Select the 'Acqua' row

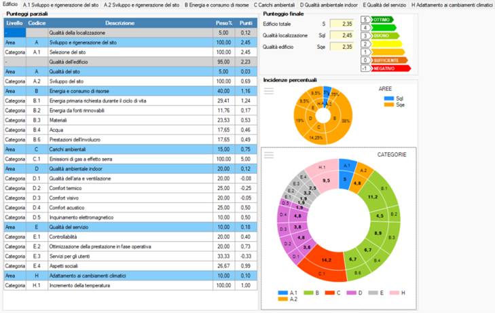point(130,130)
